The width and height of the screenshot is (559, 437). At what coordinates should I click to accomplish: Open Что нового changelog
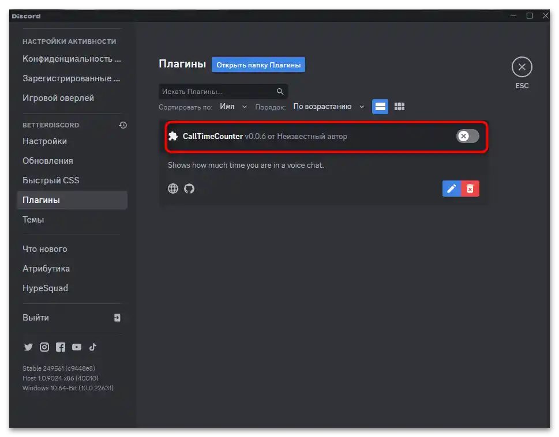point(72,249)
